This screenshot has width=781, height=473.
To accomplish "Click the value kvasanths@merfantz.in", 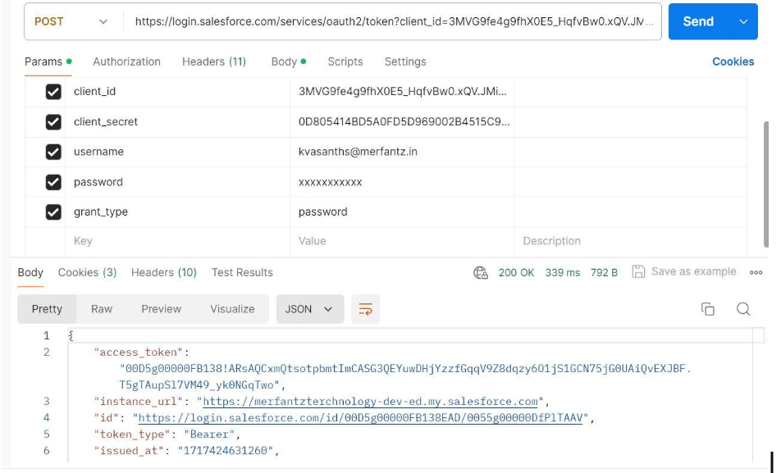I will pos(358,152).
